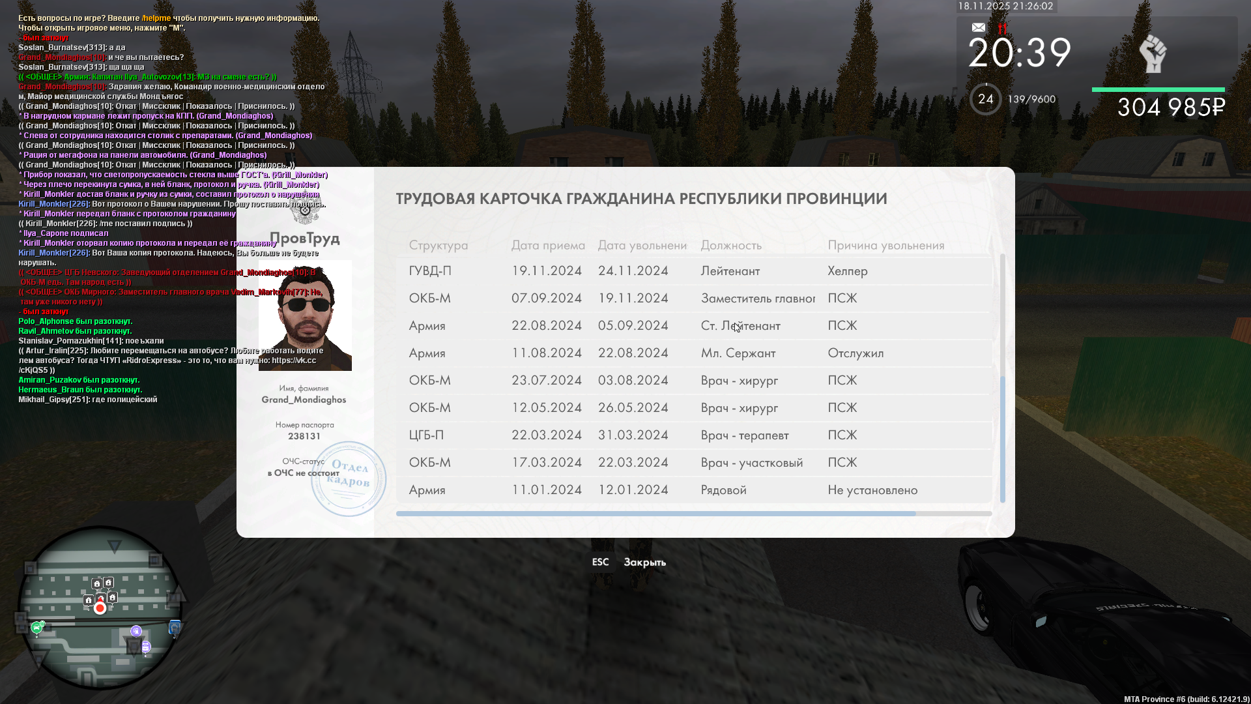Select the ГУВД-П Лейтенант table row
The image size is (1251, 704).
tap(693, 271)
